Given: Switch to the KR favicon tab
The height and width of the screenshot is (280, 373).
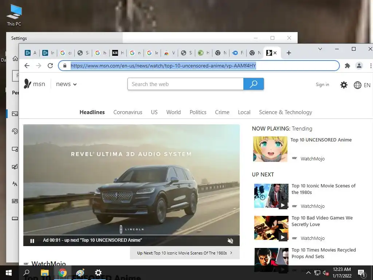Looking at the screenshot, I should click(118, 53).
